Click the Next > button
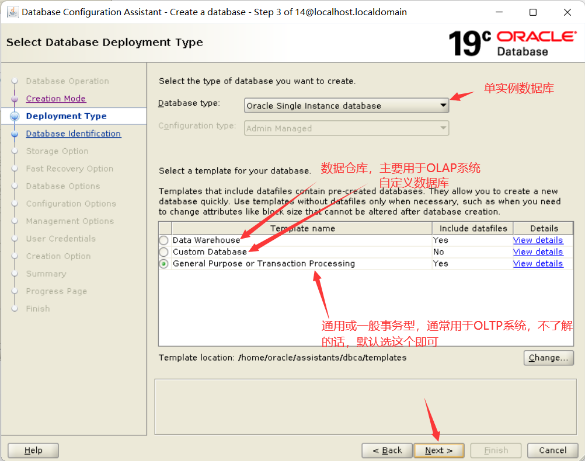This screenshot has height=461, width=585. (439, 450)
